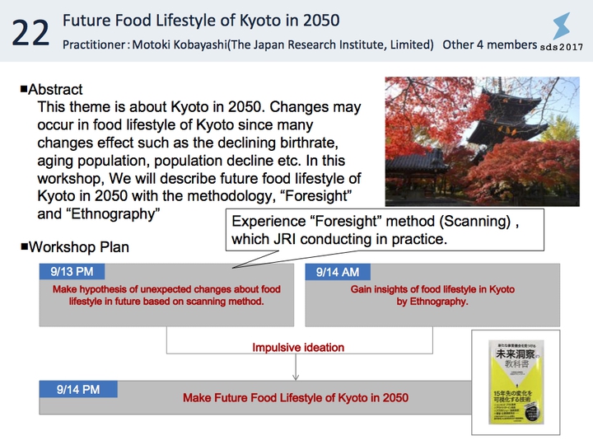
Task: Select the Workshop Plan heading
Action: pyautogui.click(x=75, y=247)
